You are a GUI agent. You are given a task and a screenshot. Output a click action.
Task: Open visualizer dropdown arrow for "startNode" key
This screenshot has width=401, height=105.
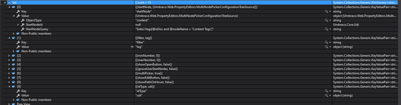330,12
